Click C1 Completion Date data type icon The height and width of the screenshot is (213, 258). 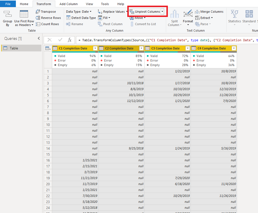pos(55,48)
